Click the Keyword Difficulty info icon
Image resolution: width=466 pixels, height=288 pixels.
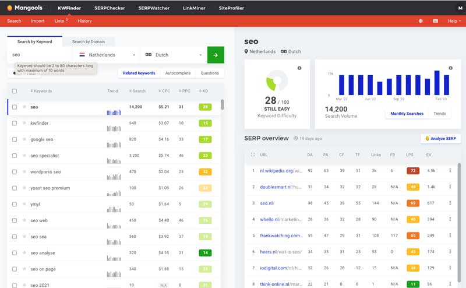(x=299, y=68)
